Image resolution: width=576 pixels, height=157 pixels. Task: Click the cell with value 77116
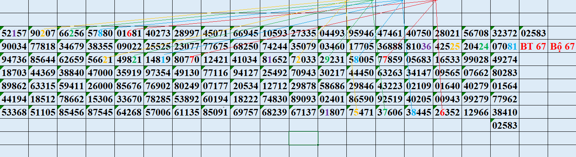click(216, 73)
